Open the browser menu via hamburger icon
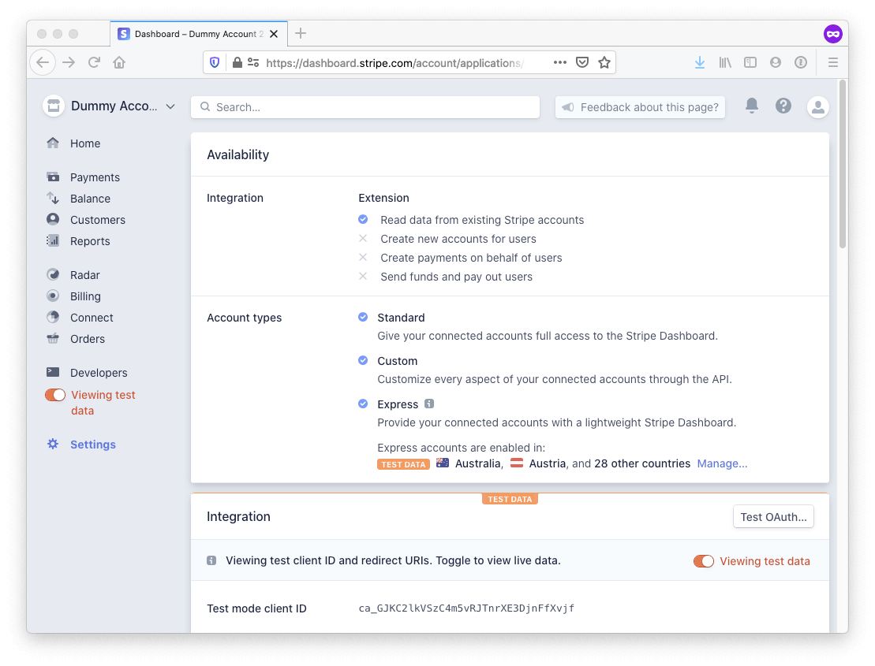 (x=832, y=62)
